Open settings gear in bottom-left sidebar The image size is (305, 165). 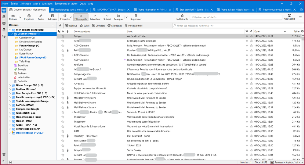pos(4,154)
